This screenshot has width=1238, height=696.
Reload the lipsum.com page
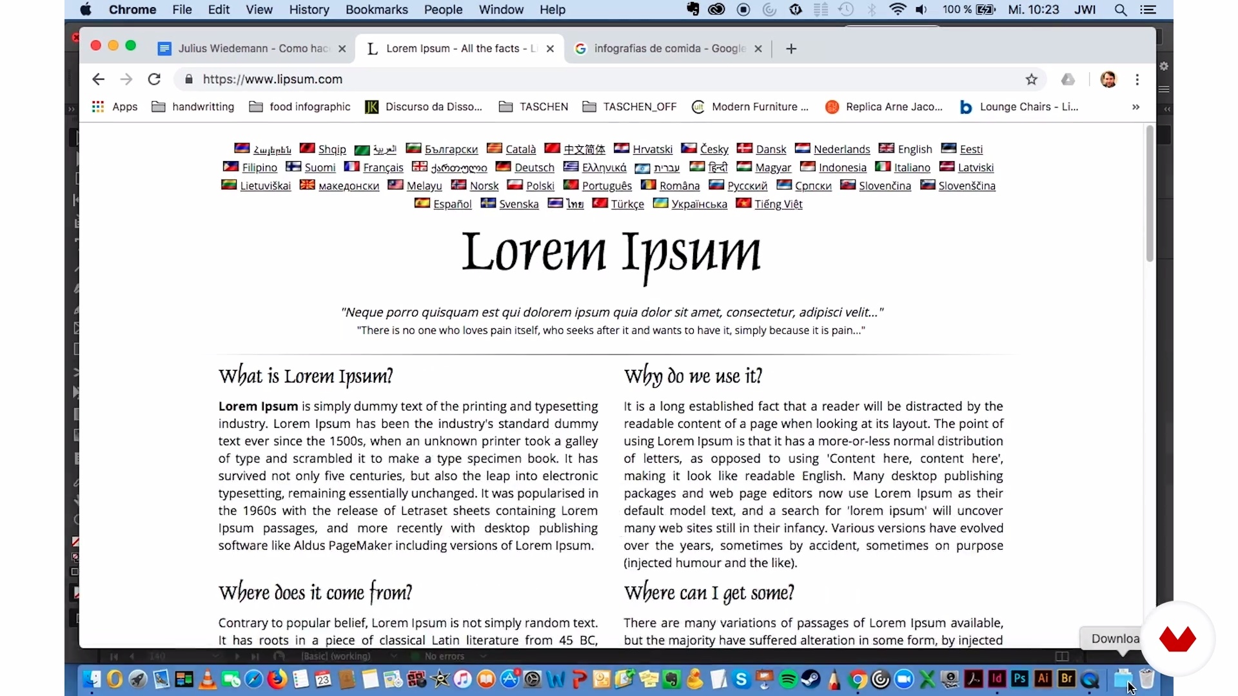pyautogui.click(x=154, y=79)
